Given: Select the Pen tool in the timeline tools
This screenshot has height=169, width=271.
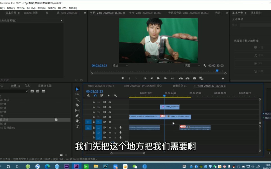Looking at the screenshot, I should 77,116.
